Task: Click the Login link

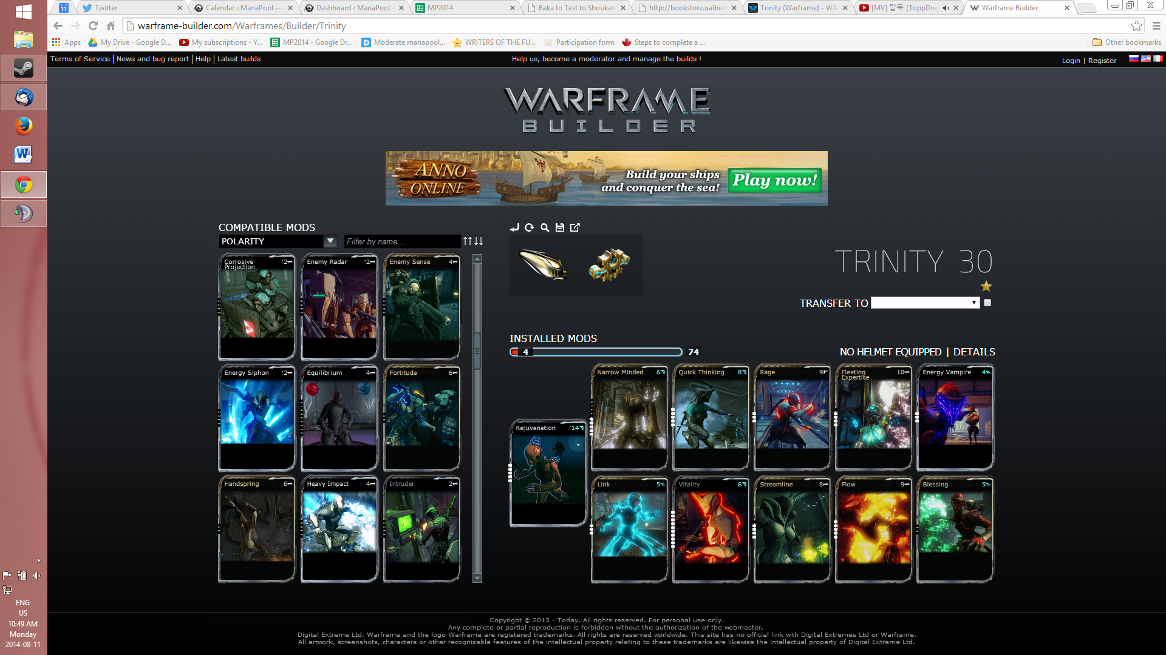Action: 1071,61
